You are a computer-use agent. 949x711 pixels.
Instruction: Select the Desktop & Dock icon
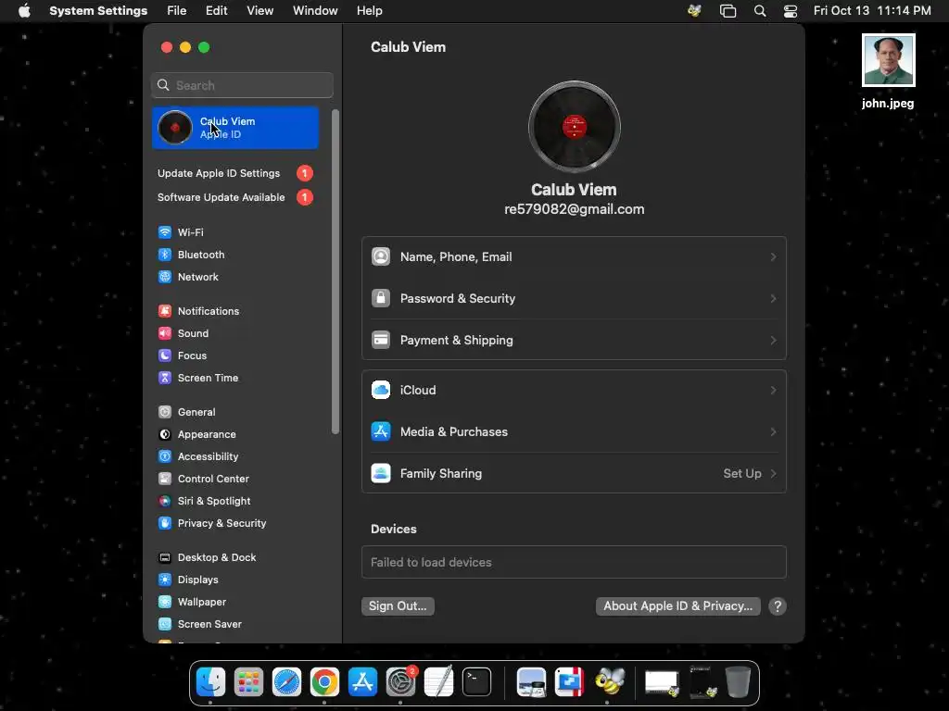(165, 557)
